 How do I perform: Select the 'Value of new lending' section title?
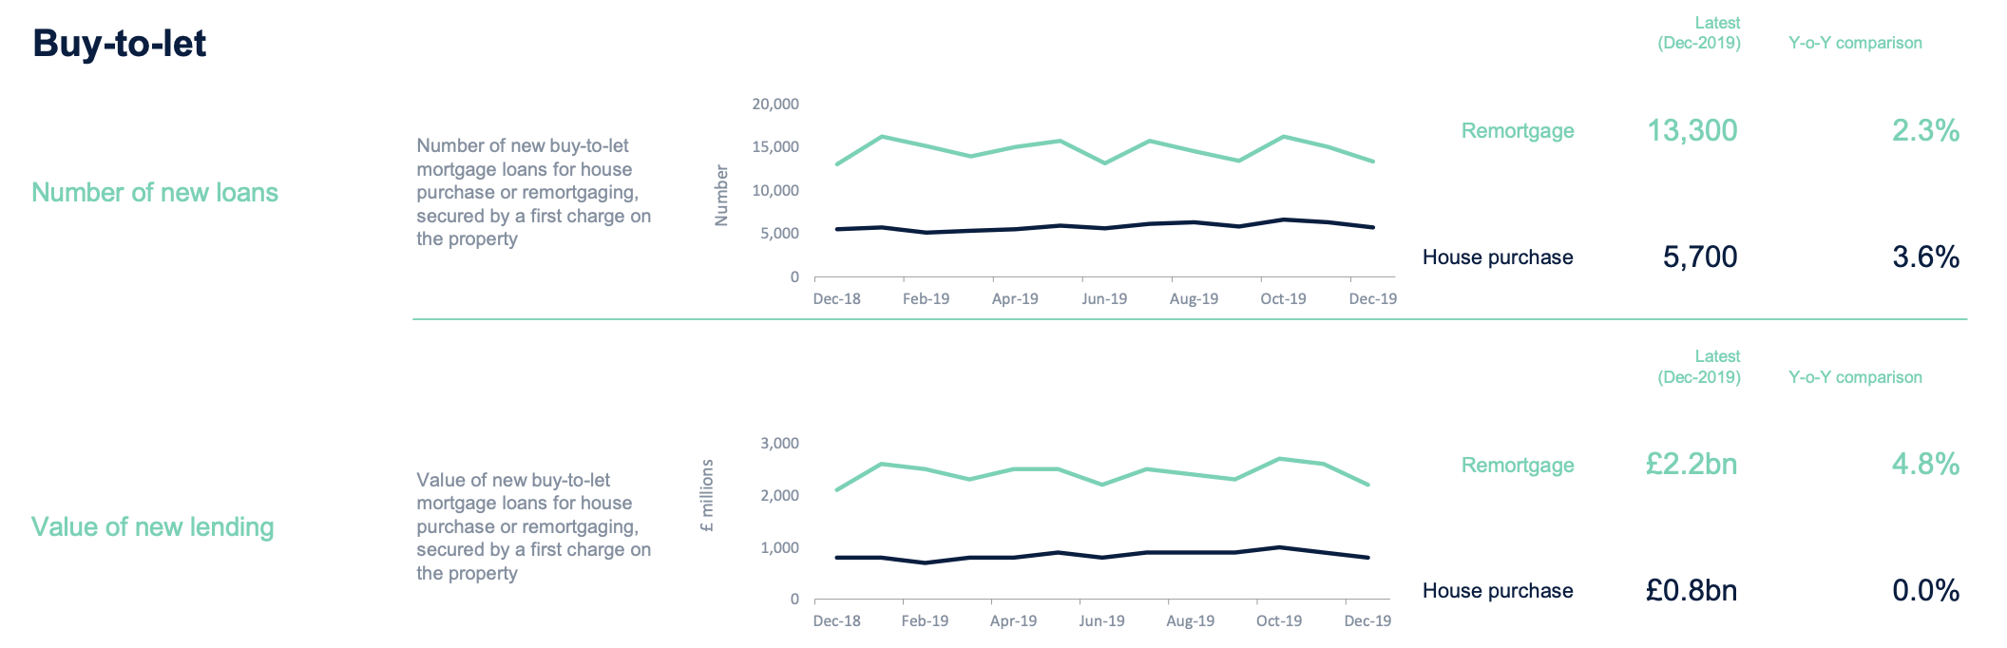click(x=152, y=526)
